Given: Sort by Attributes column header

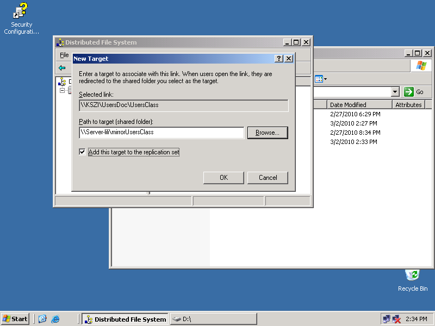Looking at the screenshot, I should click(x=408, y=105).
